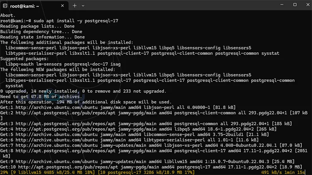Click the '491 kB/s 1min 15s' speed indicator
312x175 pixels.
click(x=283, y=172)
